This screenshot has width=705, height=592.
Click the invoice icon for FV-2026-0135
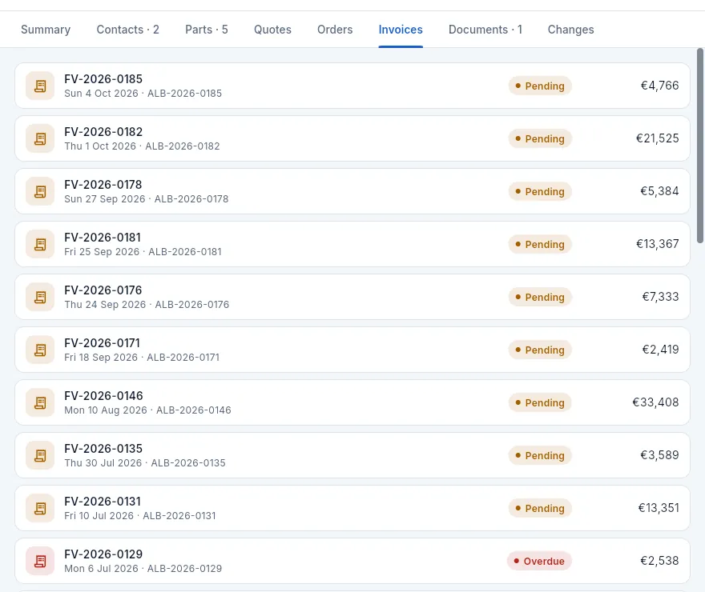tap(40, 455)
